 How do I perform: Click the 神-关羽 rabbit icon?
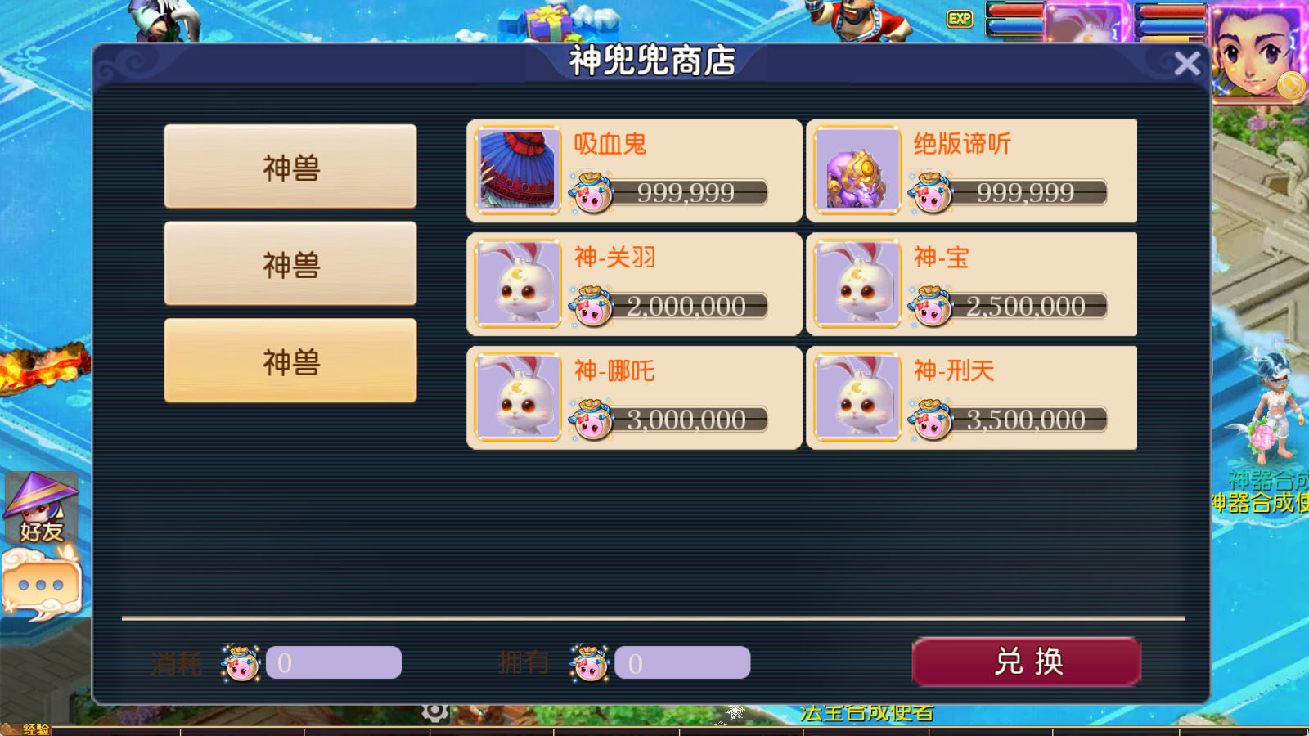coord(518,284)
